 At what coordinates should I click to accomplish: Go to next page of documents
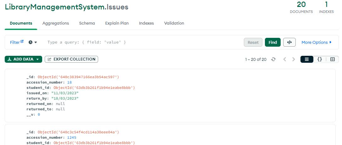294,59
